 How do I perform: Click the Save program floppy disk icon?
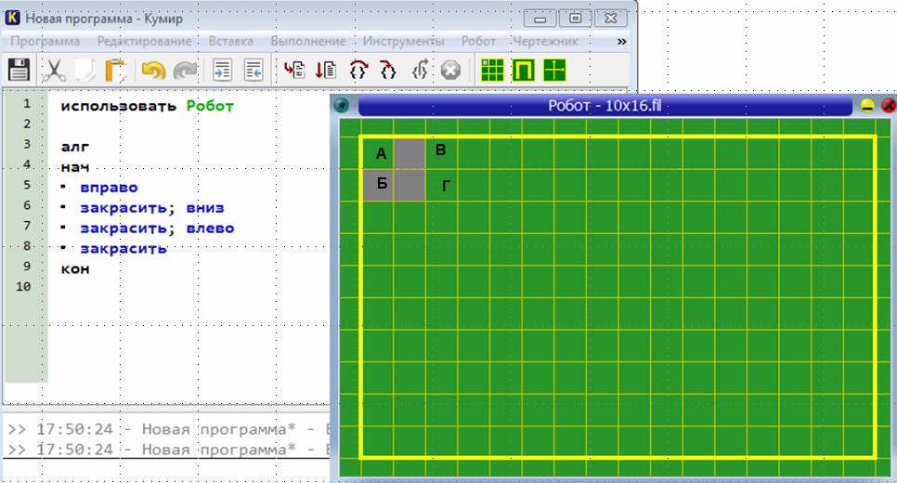tap(19, 70)
